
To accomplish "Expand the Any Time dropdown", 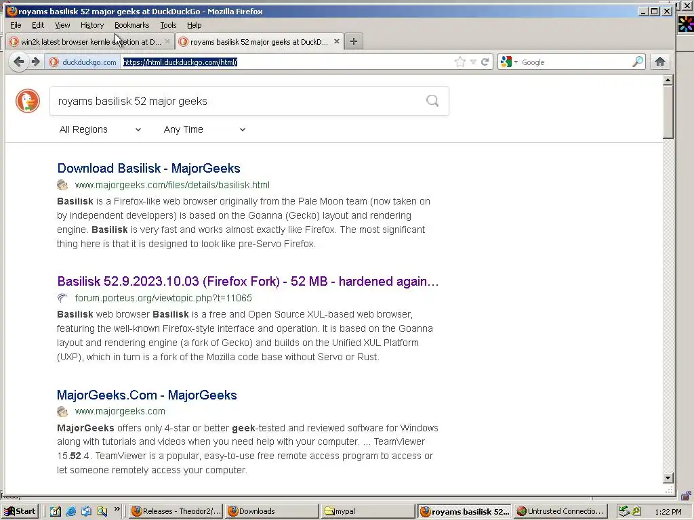I will [x=205, y=129].
